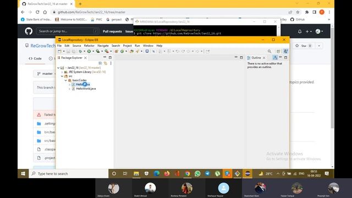Bookmark page with the star icon in address bar
Screen dimensions: 352x198
[x=298, y=12]
